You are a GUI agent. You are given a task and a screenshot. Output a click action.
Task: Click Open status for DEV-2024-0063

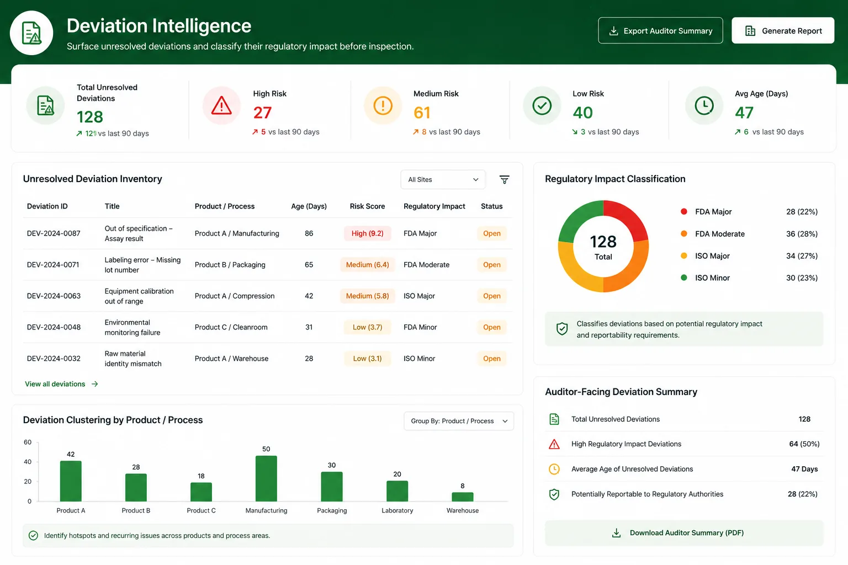click(x=492, y=296)
